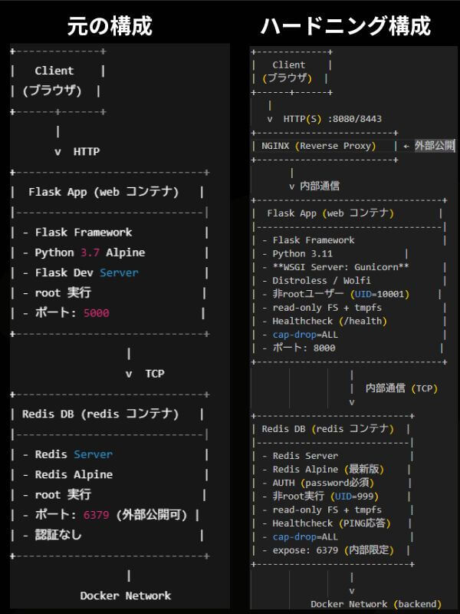Click "expose: 6379 (内部限定)" line

point(333,550)
